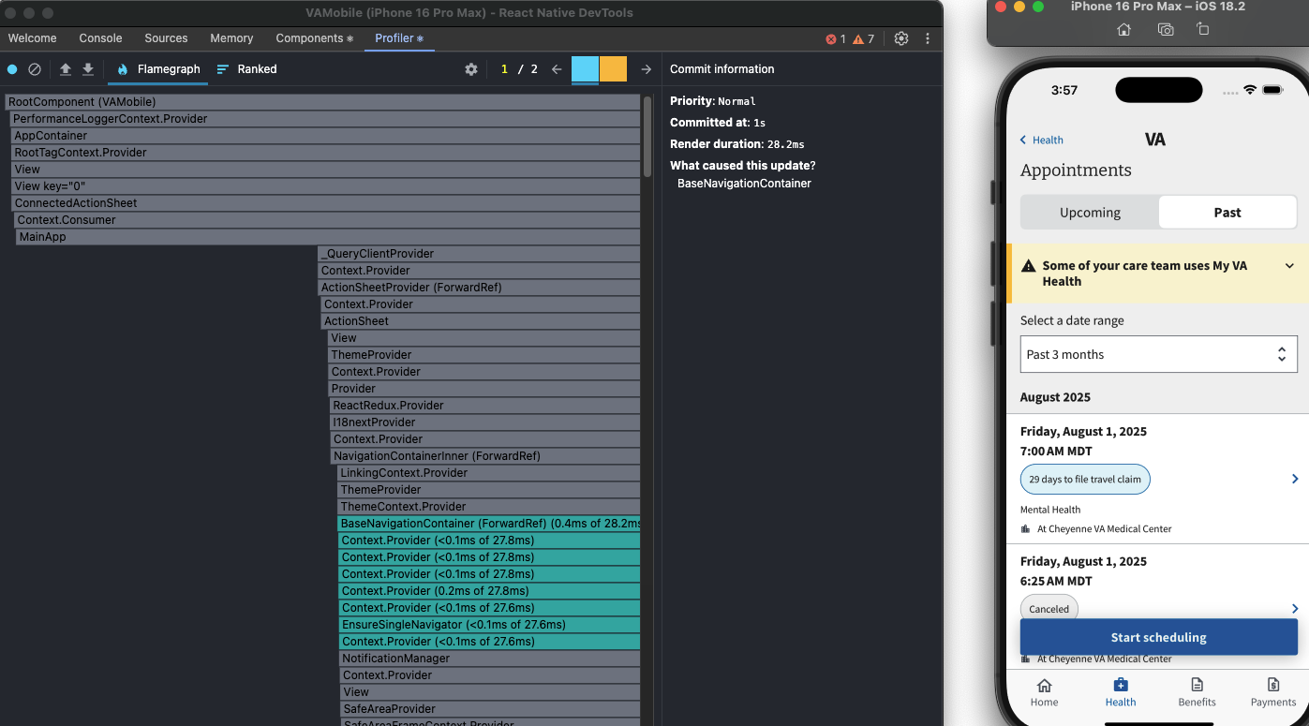The width and height of the screenshot is (1309, 726).
Task: Switch to Upcoming appointments segment
Action: coord(1090,213)
